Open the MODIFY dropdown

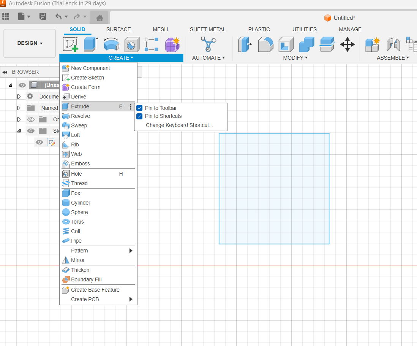pyautogui.click(x=295, y=58)
